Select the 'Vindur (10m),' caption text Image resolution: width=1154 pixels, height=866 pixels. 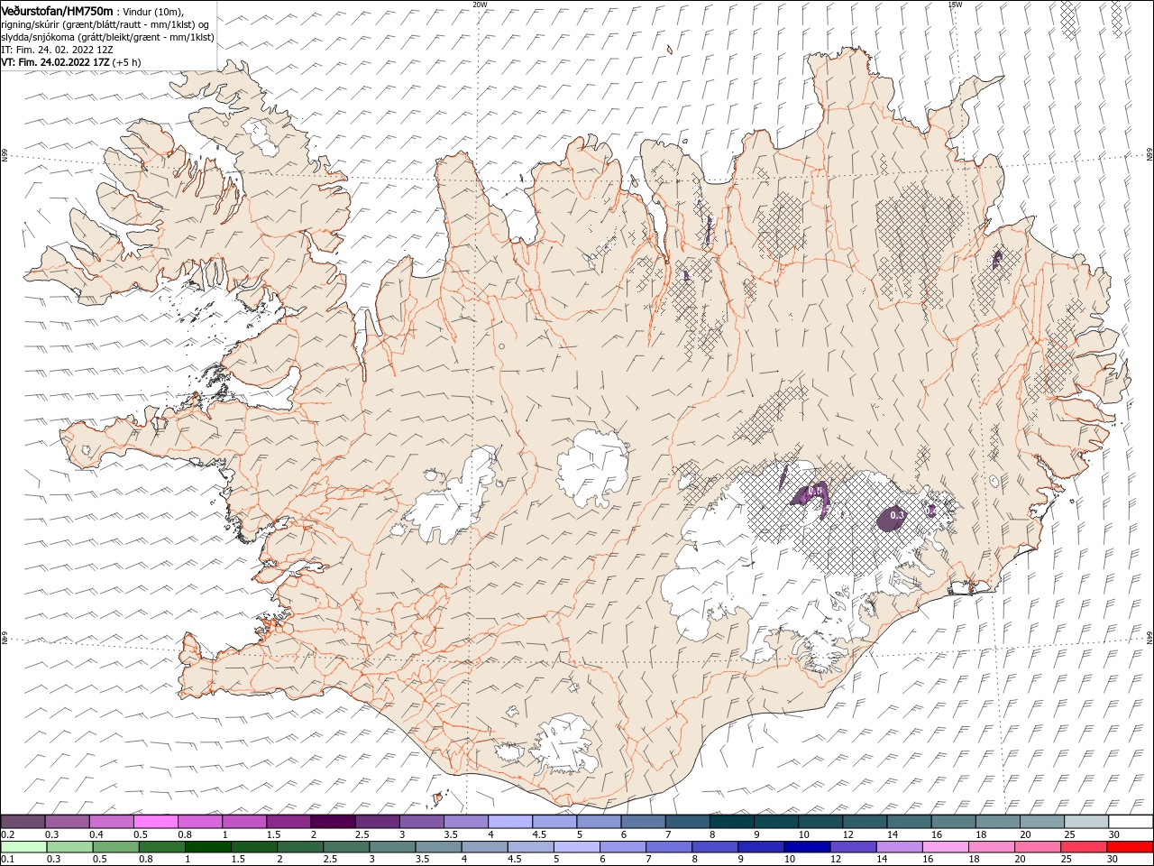pyautogui.click(x=151, y=11)
